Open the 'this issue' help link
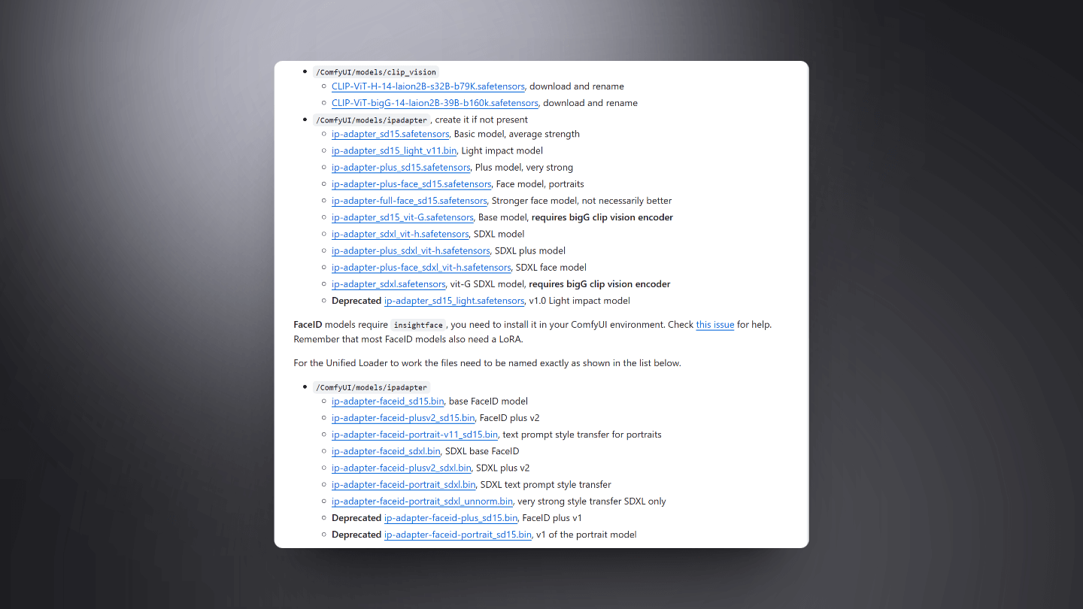Image resolution: width=1083 pixels, height=609 pixels. click(714, 325)
